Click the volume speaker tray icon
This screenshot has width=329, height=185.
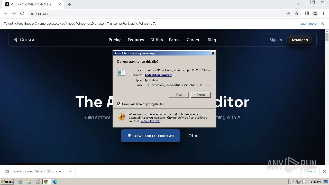[292, 182]
